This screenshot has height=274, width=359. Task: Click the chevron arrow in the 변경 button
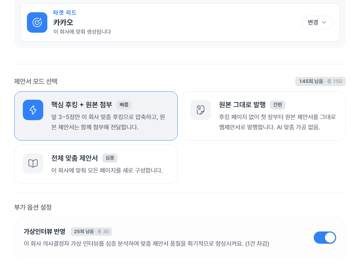point(324,22)
